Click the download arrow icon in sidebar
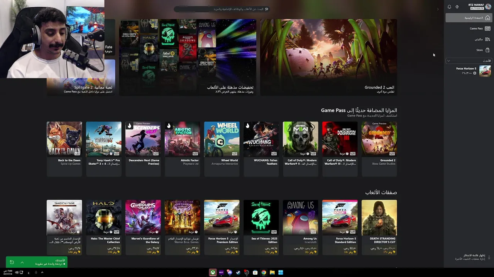This screenshot has width=494, height=277. point(489,257)
